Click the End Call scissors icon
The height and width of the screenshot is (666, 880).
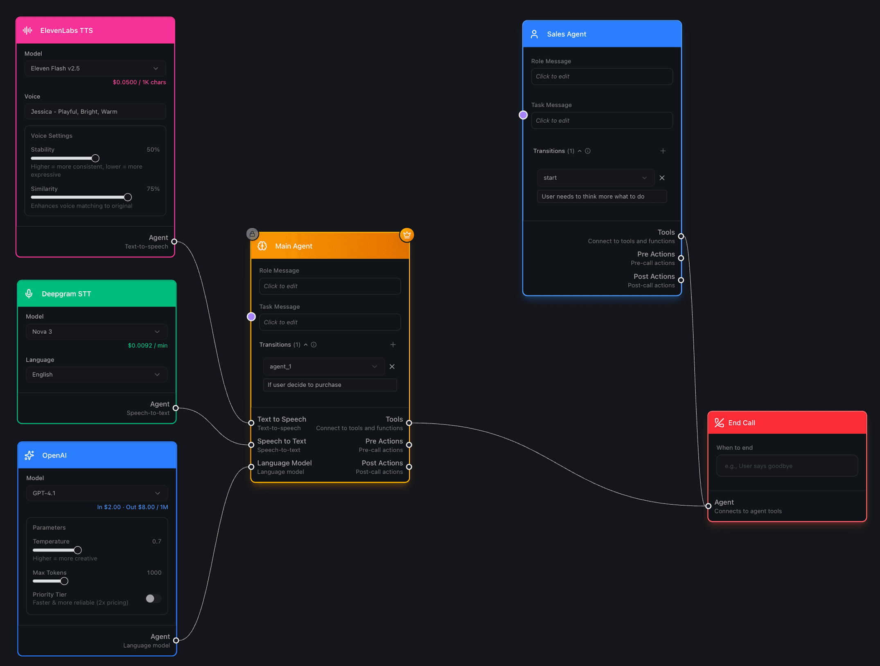pyautogui.click(x=719, y=423)
